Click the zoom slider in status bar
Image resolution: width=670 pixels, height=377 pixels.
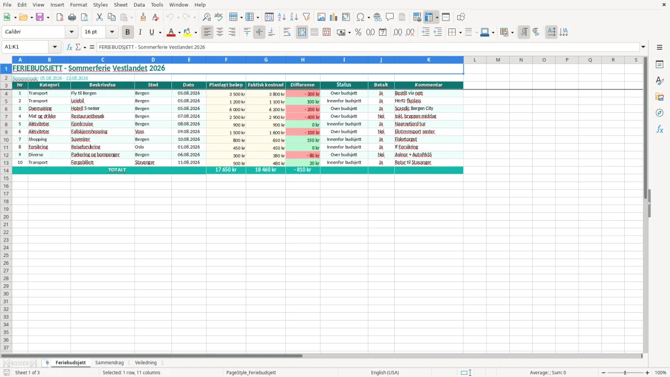point(625,373)
